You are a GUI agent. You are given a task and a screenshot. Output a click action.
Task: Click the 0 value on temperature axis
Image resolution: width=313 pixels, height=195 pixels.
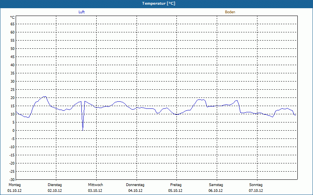14,131
